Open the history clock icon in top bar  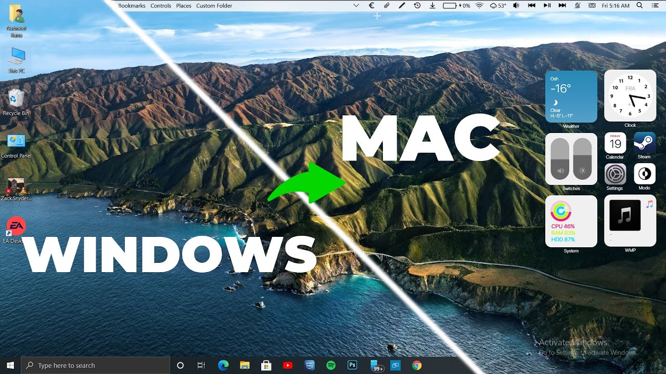coord(417,6)
